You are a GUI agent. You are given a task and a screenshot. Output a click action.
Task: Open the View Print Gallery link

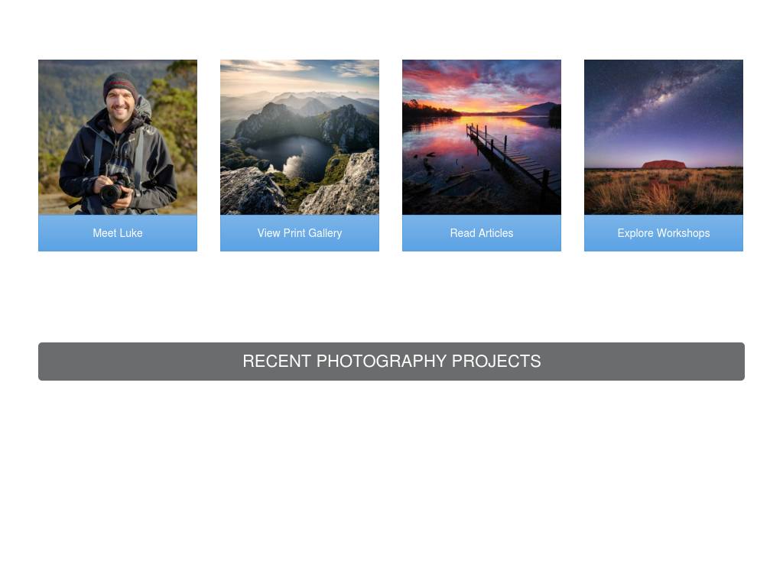click(300, 233)
